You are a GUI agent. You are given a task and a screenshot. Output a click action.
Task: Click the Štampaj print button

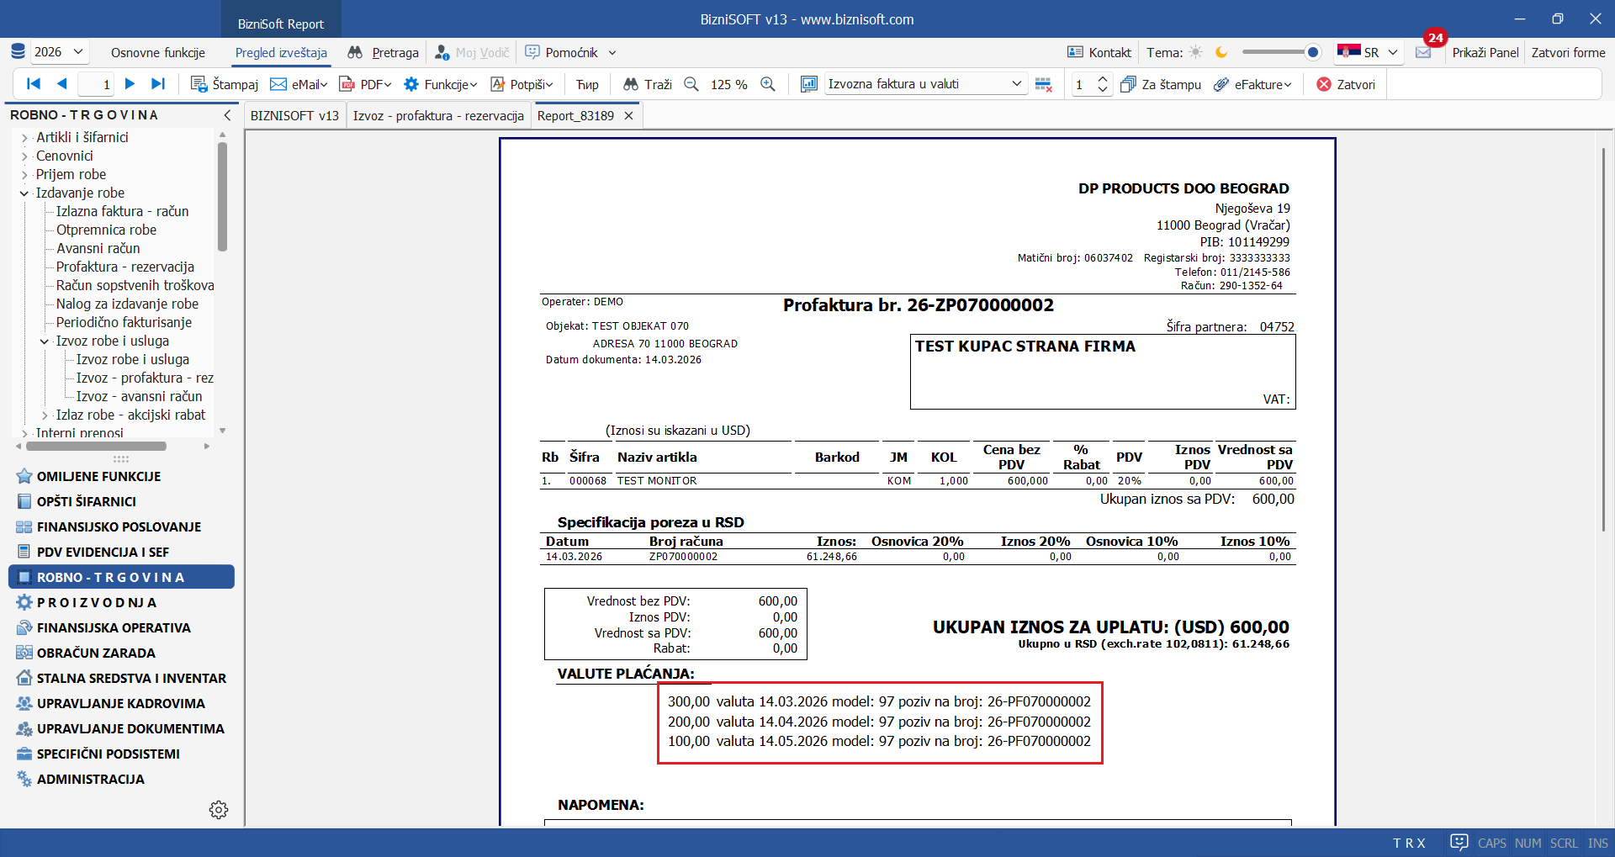pos(225,84)
